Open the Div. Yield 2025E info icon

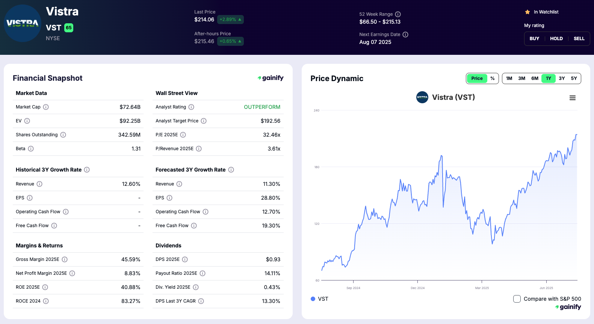[196, 287]
